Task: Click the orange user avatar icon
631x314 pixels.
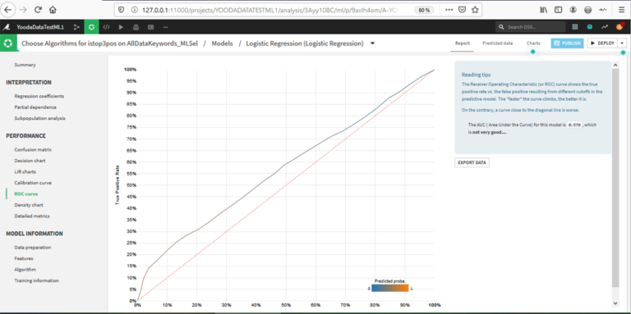Action: click(619, 27)
